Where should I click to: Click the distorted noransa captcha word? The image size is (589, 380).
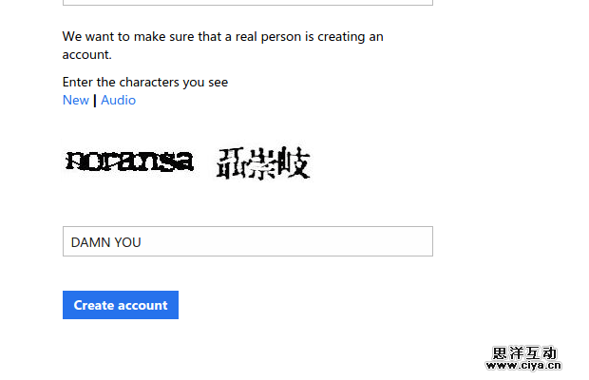(x=129, y=161)
